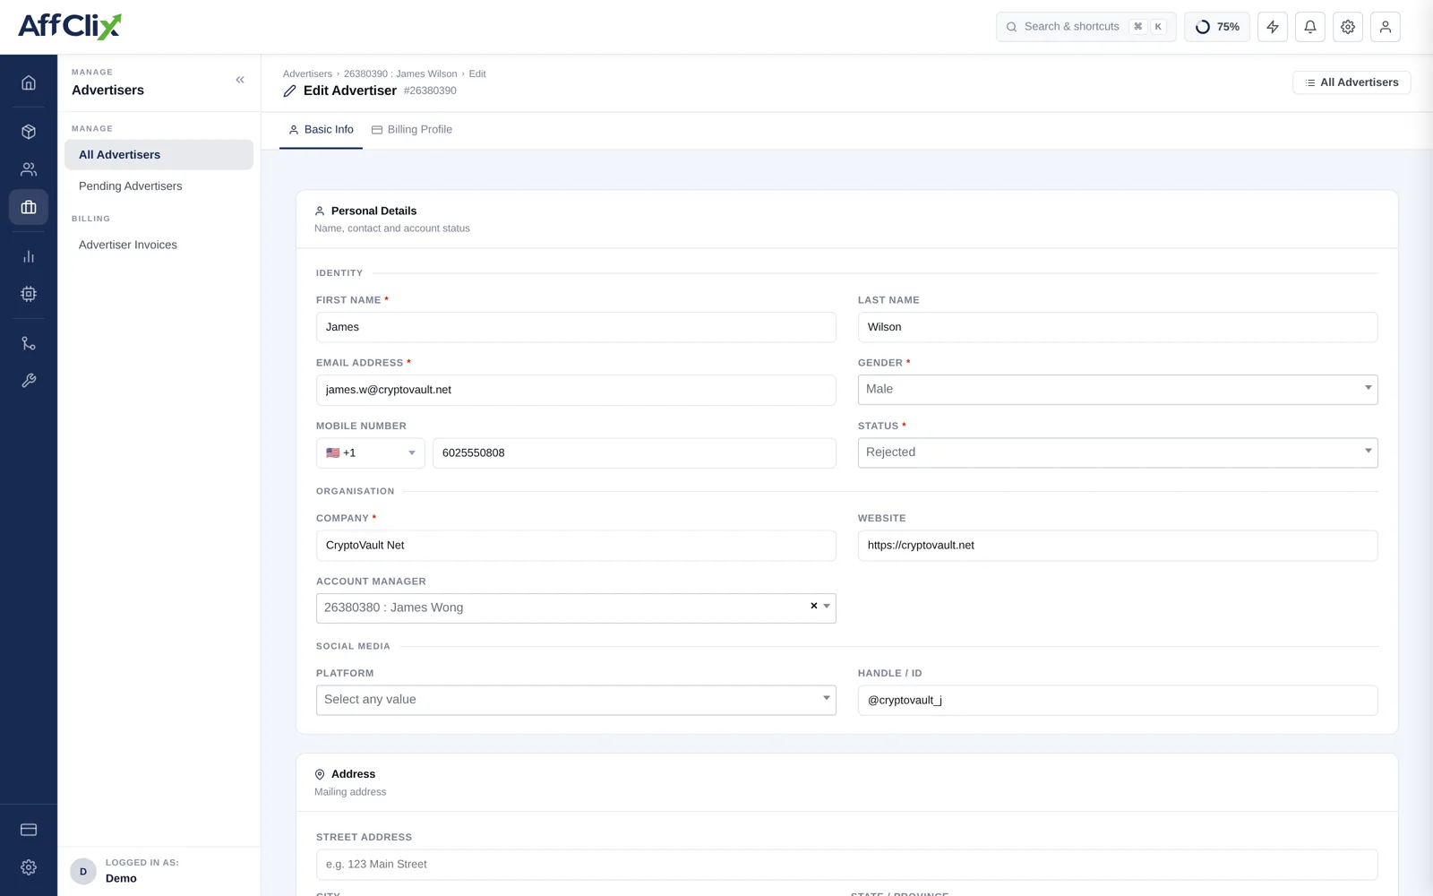The width and height of the screenshot is (1433, 896).
Task: Open the Search & shortcuts box
Action: click(x=1085, y=27)
